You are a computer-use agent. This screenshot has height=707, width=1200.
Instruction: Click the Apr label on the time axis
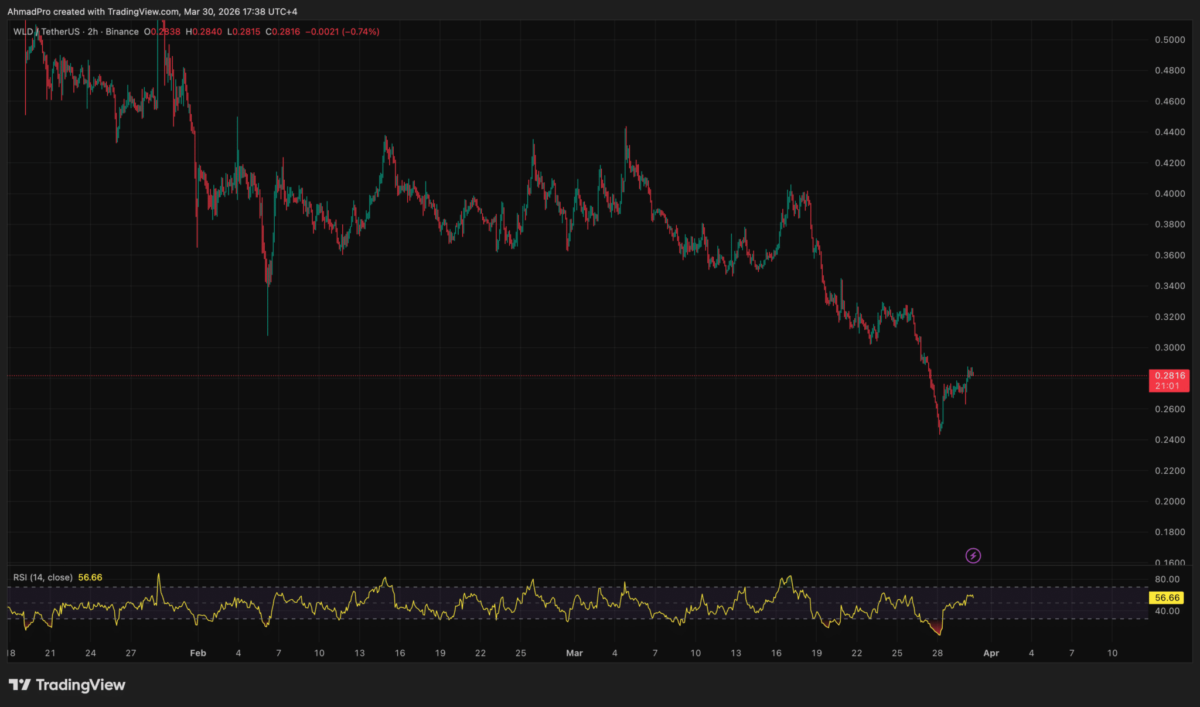(991, 653)
